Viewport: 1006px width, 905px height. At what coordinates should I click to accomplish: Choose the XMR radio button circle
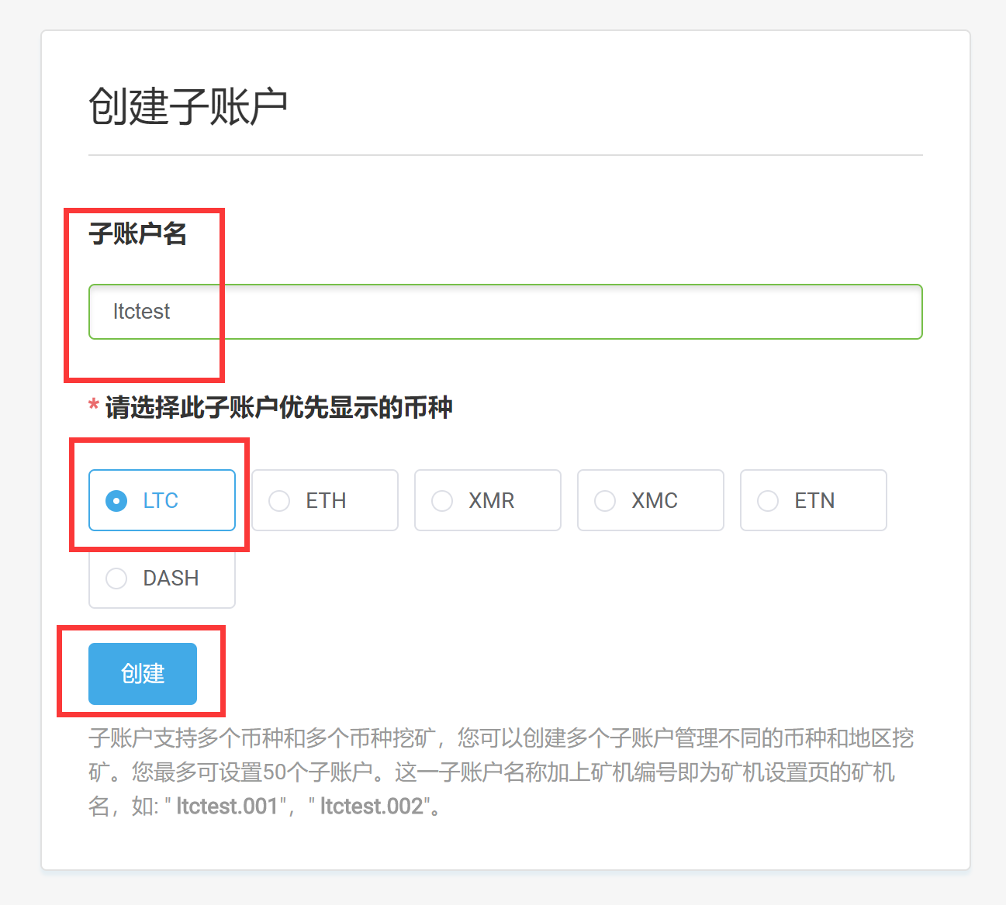(x=442, y=501)
